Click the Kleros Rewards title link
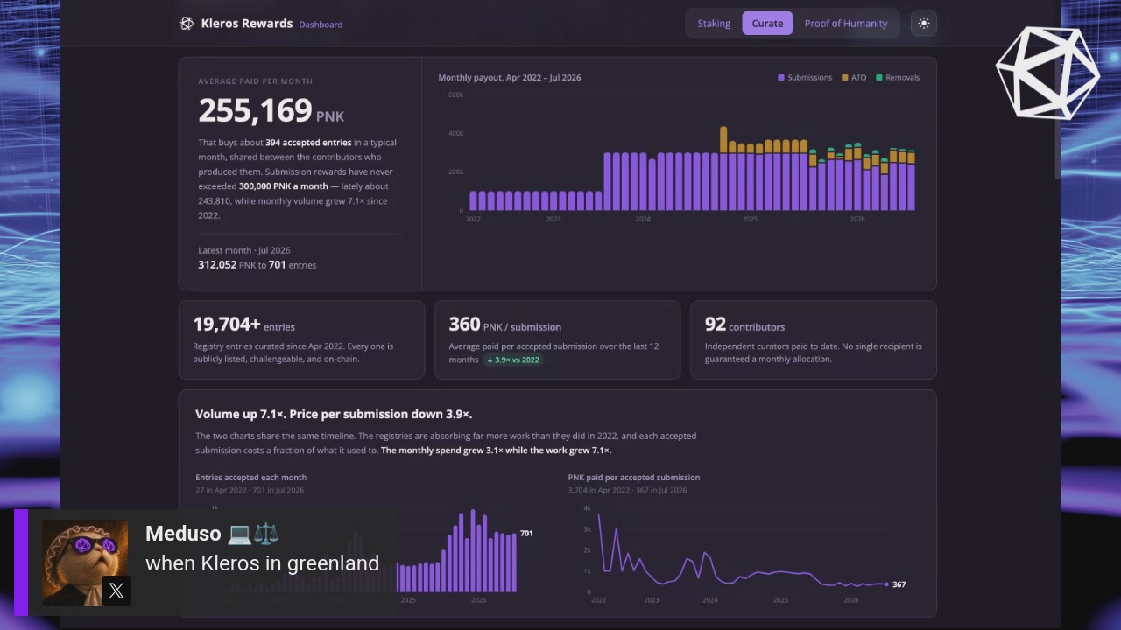 coord(247,24)
